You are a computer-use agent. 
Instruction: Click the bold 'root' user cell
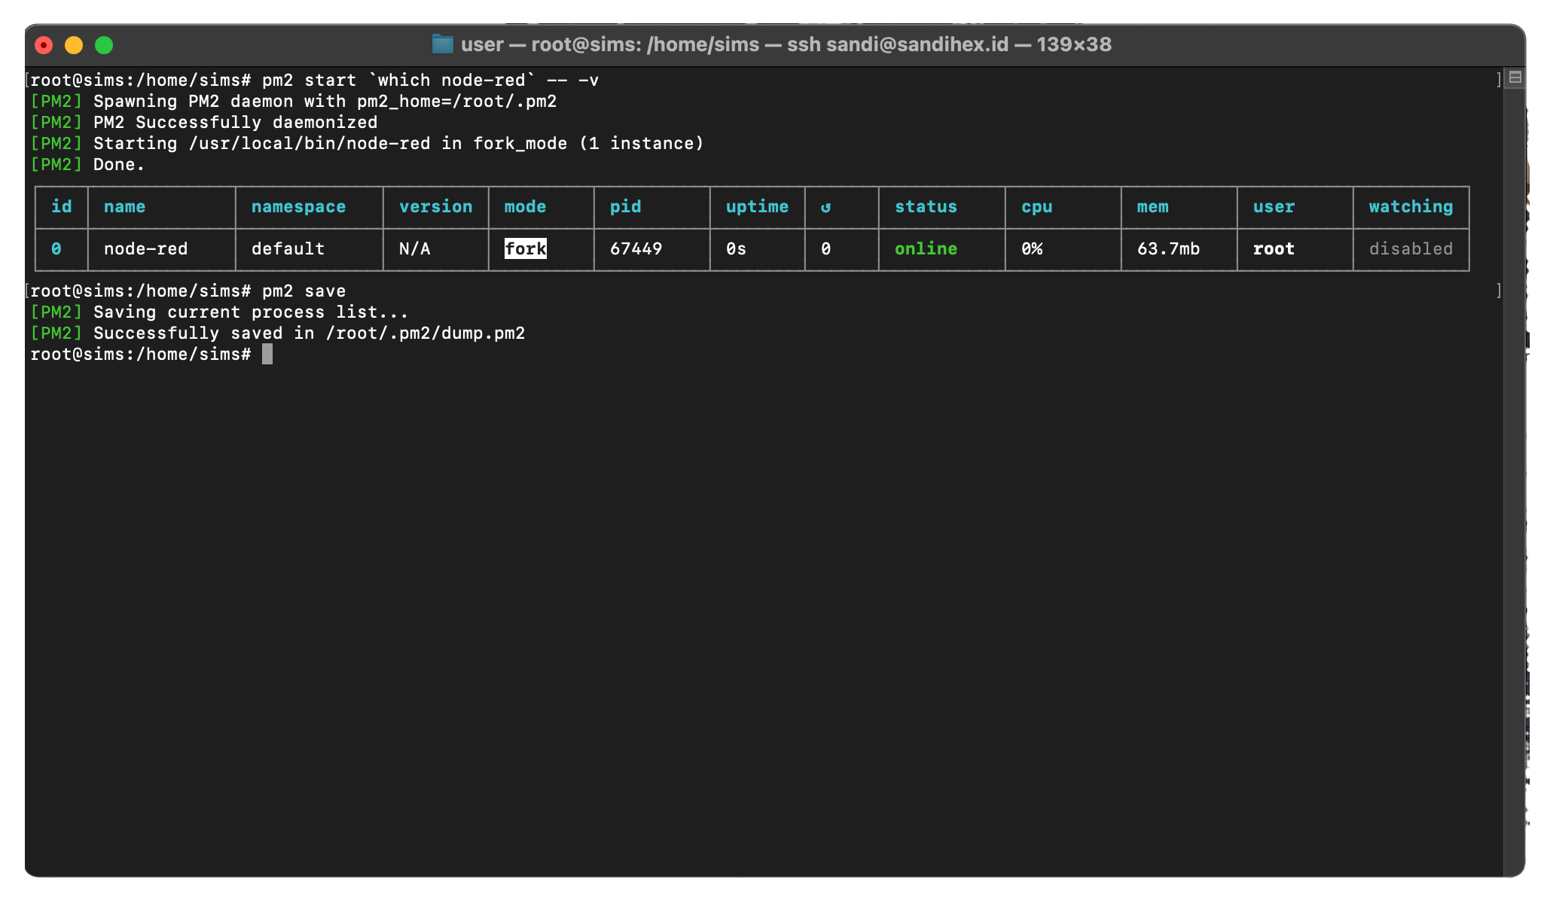pos(1274,248)
